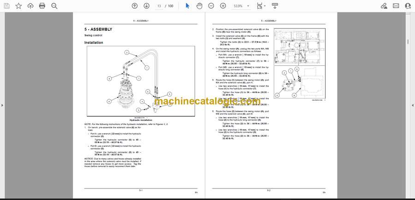Click the frame location diagram on right page
The image size is (415, 200).
click(300, 63)
